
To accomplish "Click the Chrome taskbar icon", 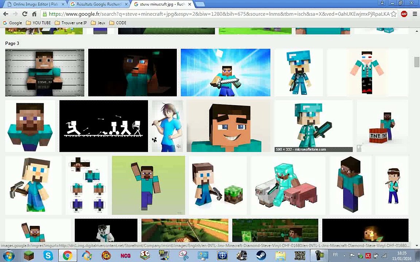I will click(x=67, y=256).
